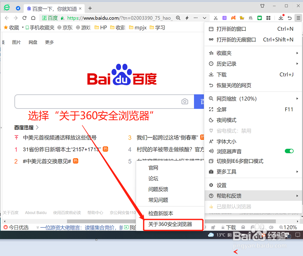The image size is (303, 256).
Task: Click the green notebook extension icon
Action: coord(259,18)
